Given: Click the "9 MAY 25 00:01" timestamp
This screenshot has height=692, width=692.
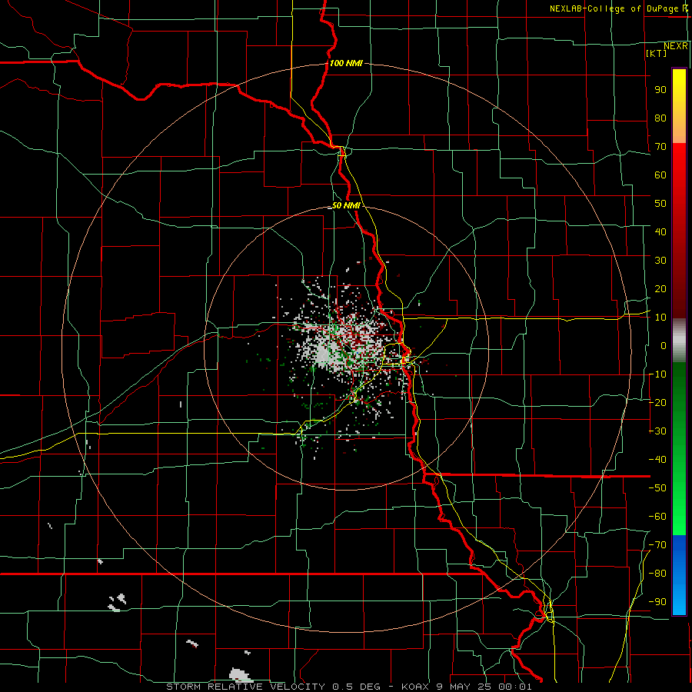Looking at the screenshot, I should 484,687.
